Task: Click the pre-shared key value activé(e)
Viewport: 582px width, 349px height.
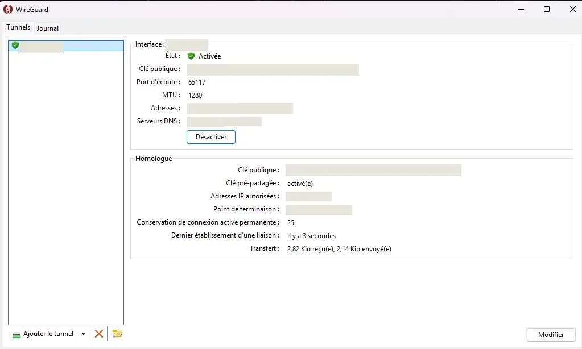Action: (300, 184)
